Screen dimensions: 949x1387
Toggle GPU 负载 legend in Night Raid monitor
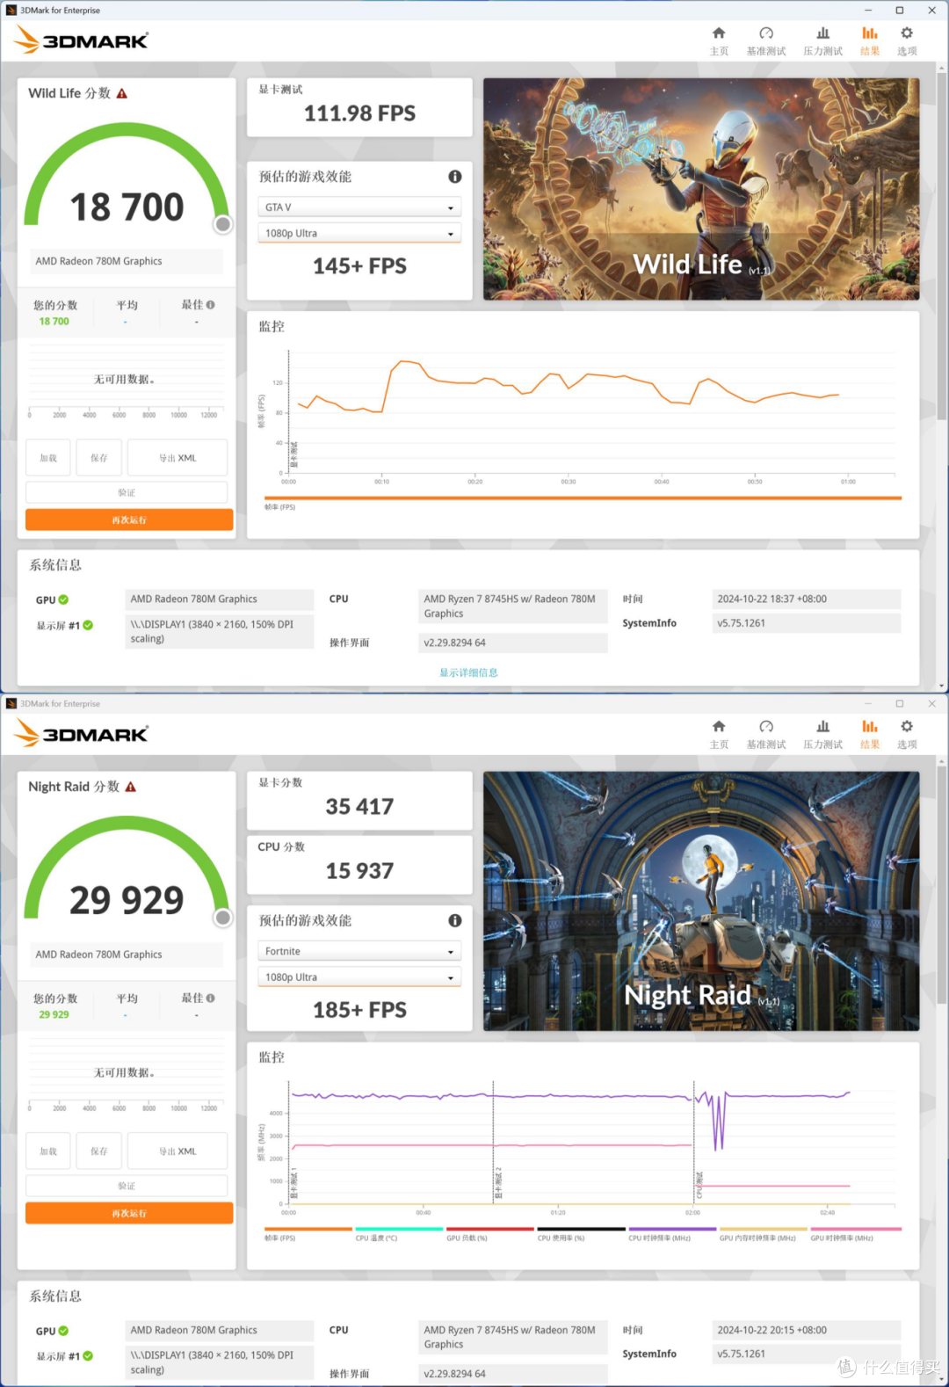(490, 1233)
